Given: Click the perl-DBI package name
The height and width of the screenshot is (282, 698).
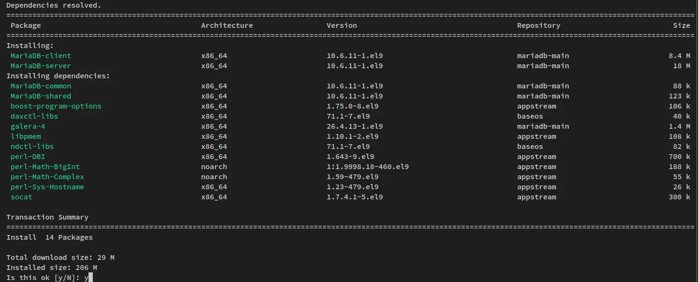Looking at the screenshot, I should (x=28, y=157).
